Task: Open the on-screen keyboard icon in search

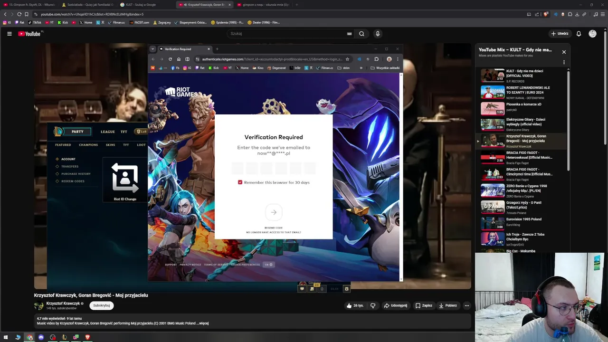Action: [x=349, y=34]
